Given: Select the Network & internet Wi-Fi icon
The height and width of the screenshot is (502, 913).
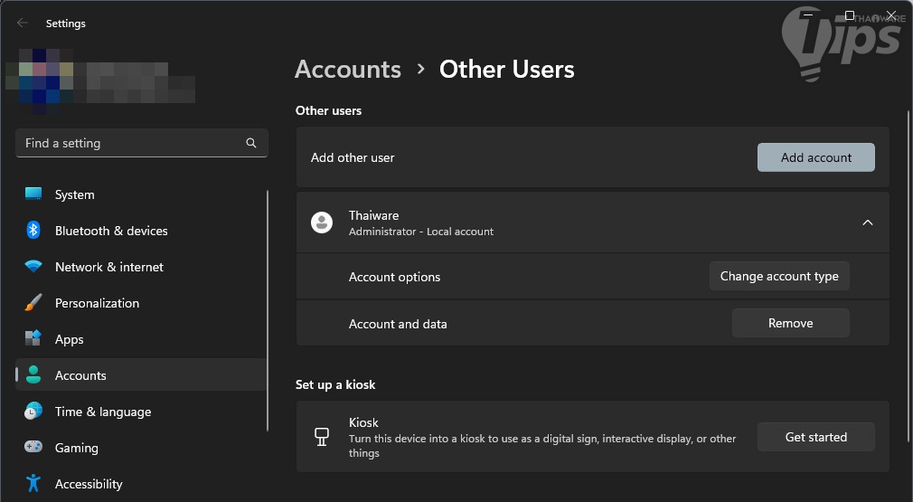Looking at the screenshot, I should [33, 267].
